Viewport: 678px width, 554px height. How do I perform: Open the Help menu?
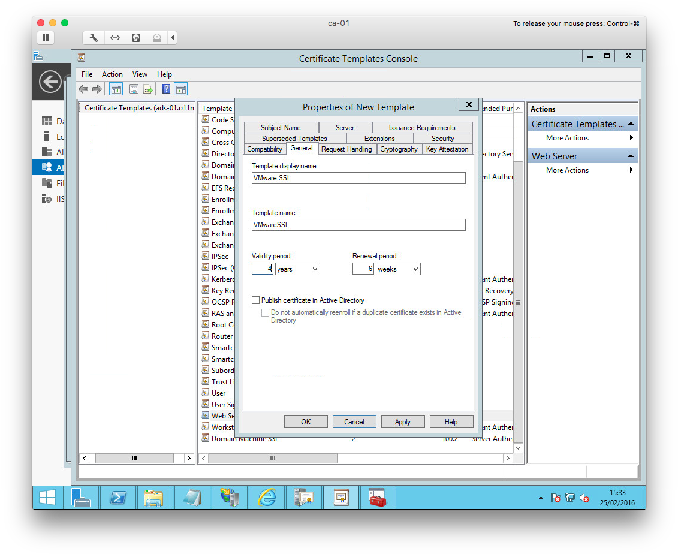164,74
